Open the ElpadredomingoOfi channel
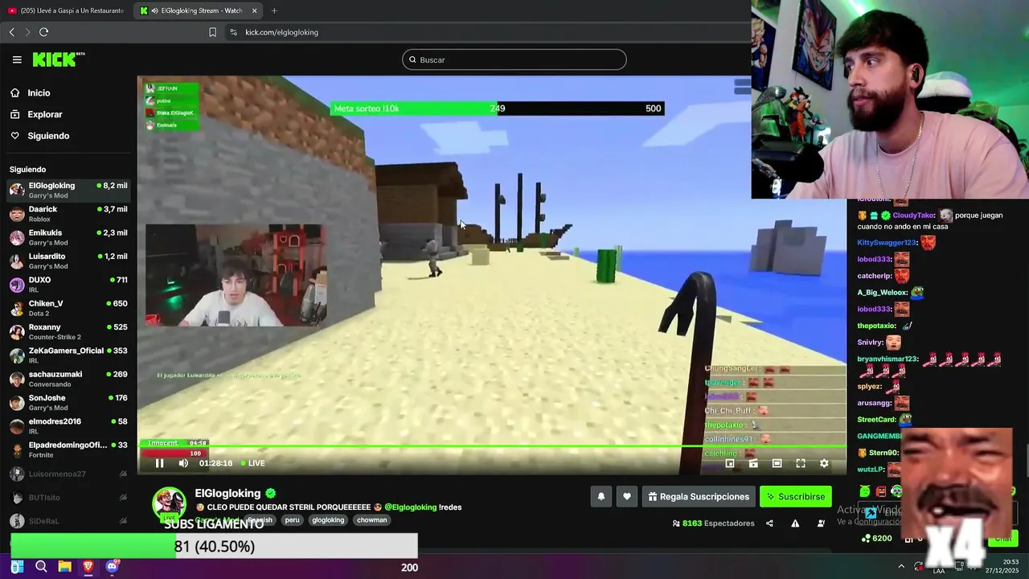The height and width of the screenshot is (579, 1029). tap(68, 450)
